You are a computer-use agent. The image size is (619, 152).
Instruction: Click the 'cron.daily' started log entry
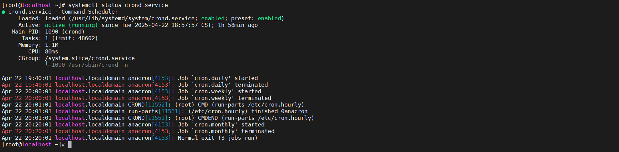coord(130,78)
